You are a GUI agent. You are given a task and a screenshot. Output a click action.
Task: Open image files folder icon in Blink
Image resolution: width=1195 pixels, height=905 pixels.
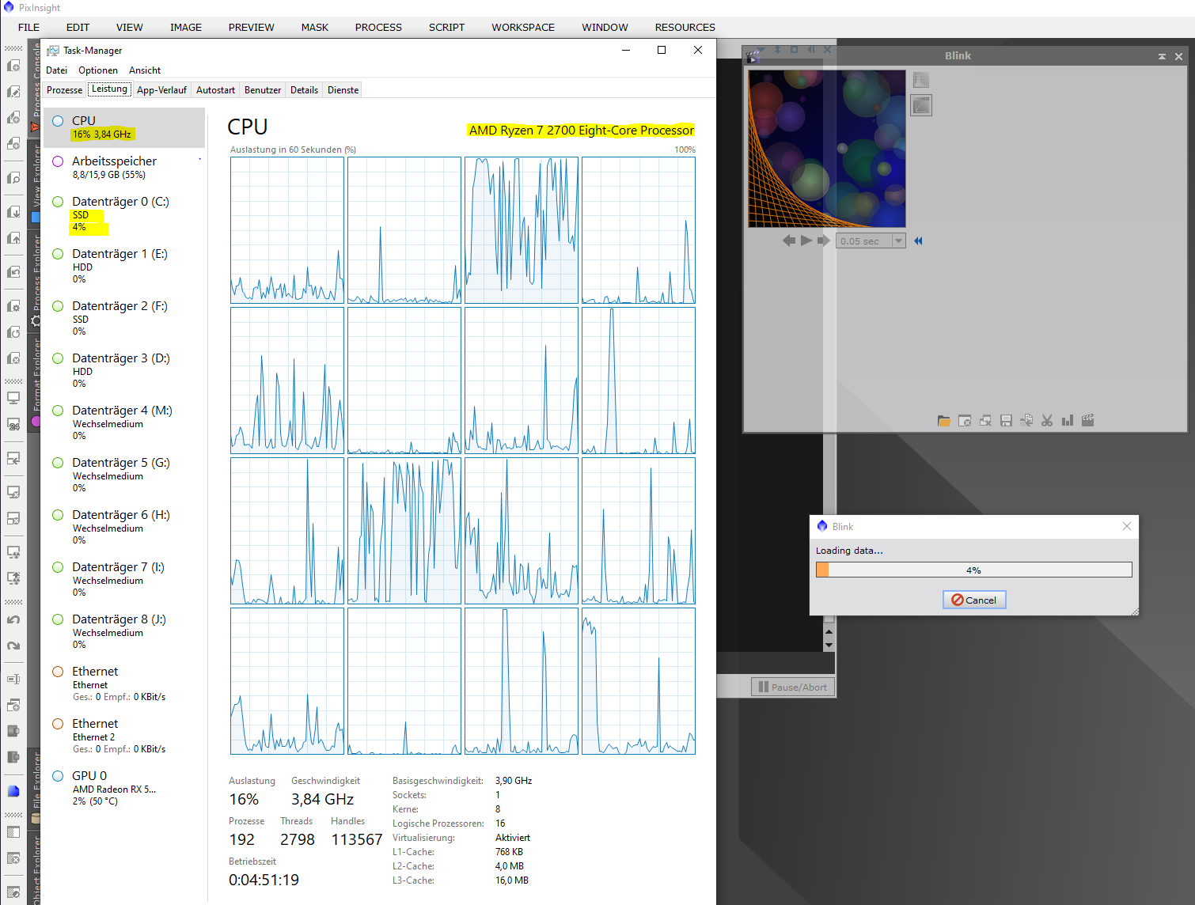pyautogui.click(x=944, y=421)
